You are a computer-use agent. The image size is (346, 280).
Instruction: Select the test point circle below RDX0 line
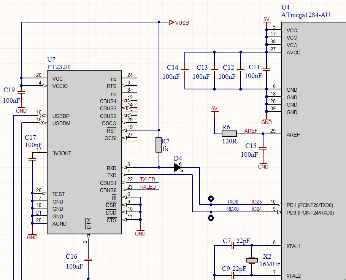point(211,218)
